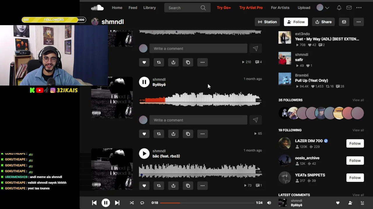The width and height of the screenshot is (373, 209).
Task: Open the user avatar dropdown
Action: [x=323, y=8]
